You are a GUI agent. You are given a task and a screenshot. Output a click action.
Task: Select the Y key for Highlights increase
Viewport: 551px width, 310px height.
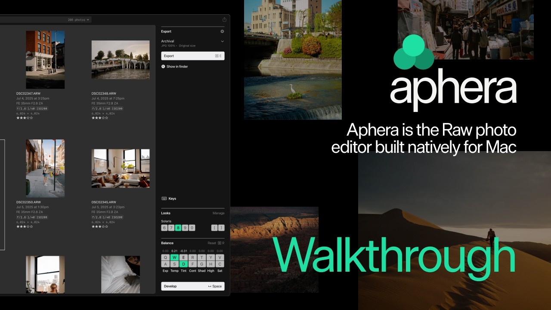[210, 257]
